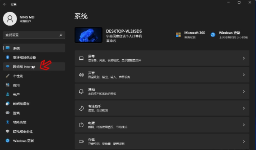Select the 系统 monitor icon in sidebar
The image size is (256, 150).
(x=7, y=48)
